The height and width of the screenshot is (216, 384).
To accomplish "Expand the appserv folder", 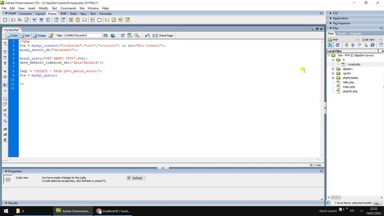I will (333, 69).
